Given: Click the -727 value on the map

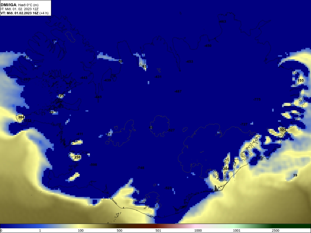Looking at the screenshot, I should coord(244,125).
